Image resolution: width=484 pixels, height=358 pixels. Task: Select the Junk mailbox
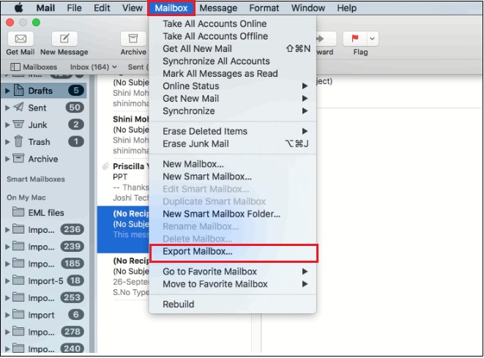tap(43, 124)
